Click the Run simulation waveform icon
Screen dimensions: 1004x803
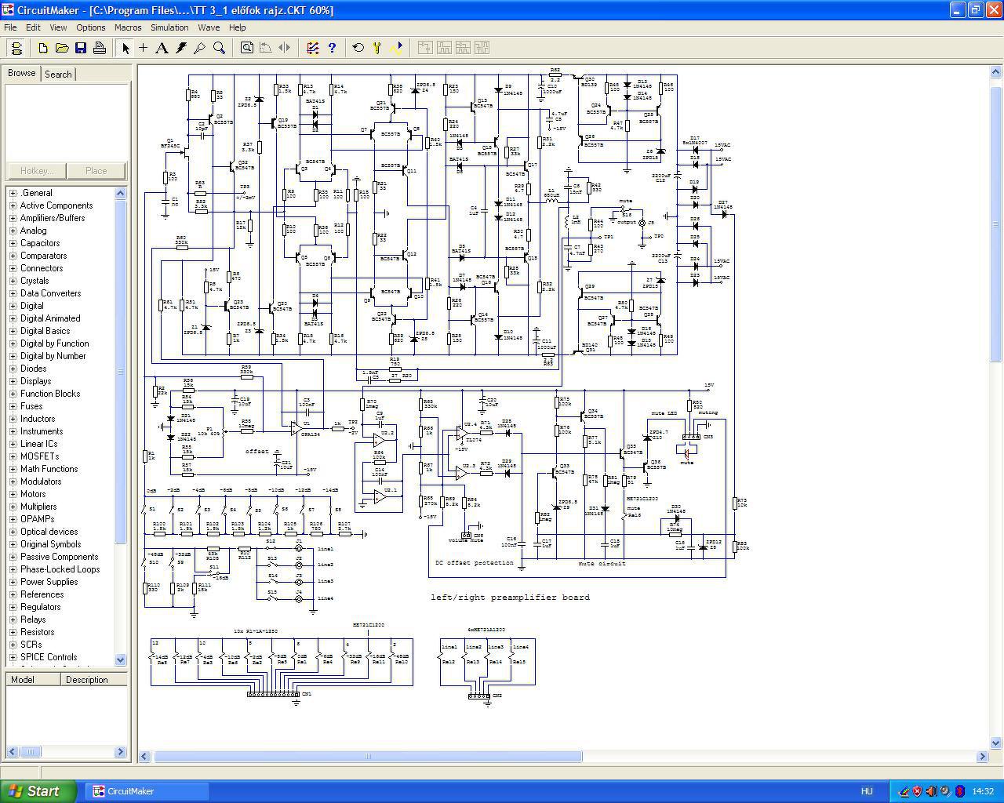click(x=396, y=48)
